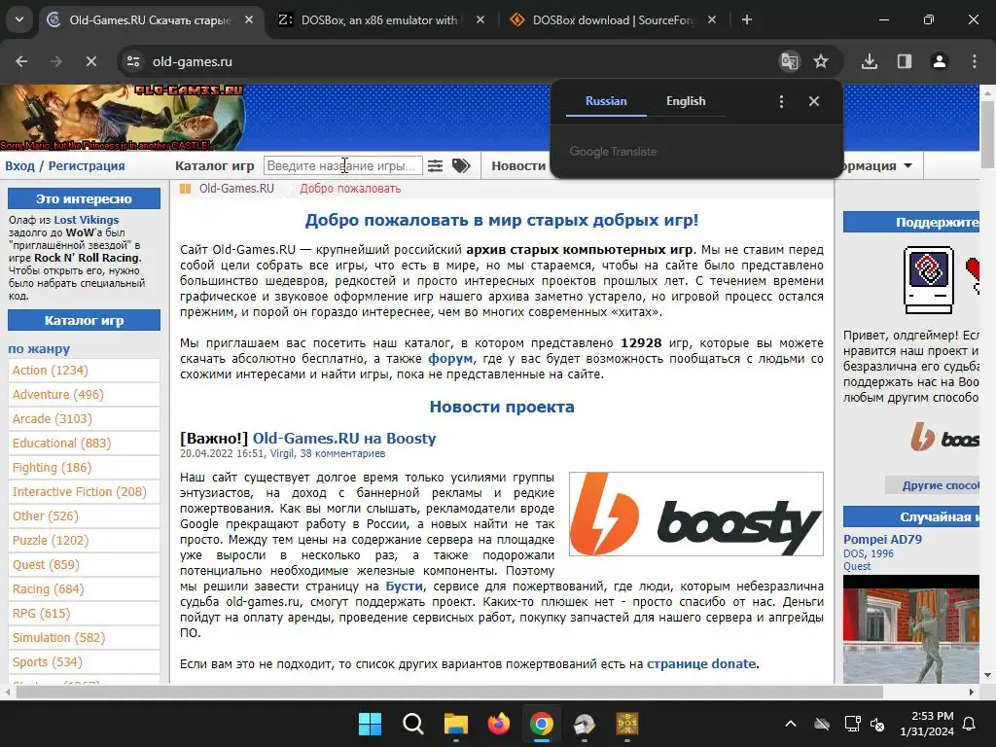
Task: Show hidden system tray icons
Action: [x=791, y=724]
